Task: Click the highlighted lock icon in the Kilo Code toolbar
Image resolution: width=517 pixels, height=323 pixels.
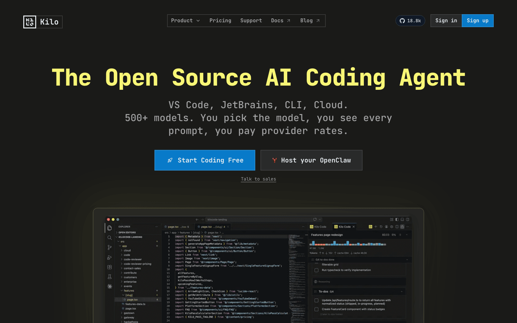Action: click(x=402, y=227)
